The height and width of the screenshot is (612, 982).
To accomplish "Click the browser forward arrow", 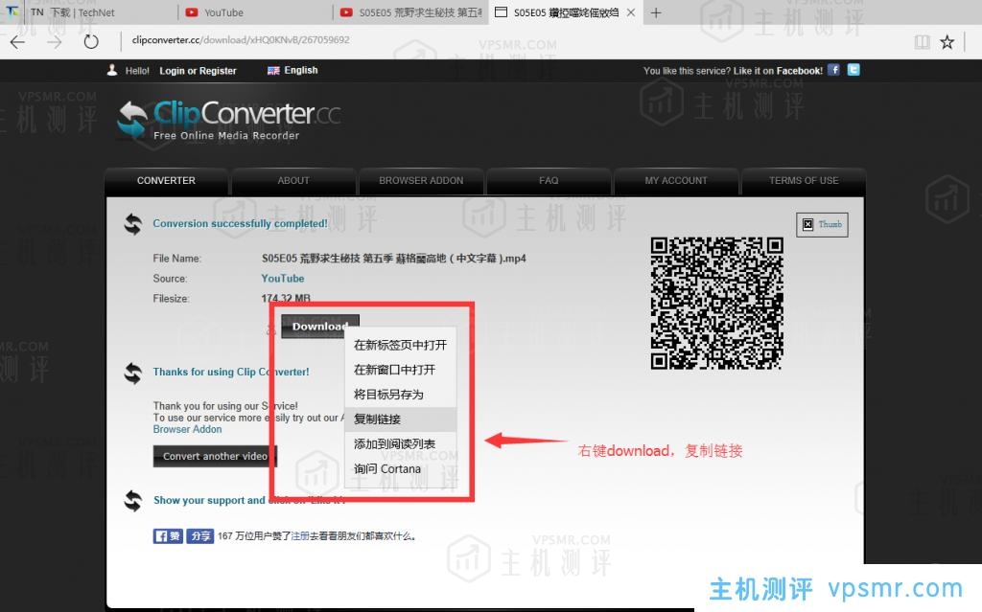I will [55, 42].
